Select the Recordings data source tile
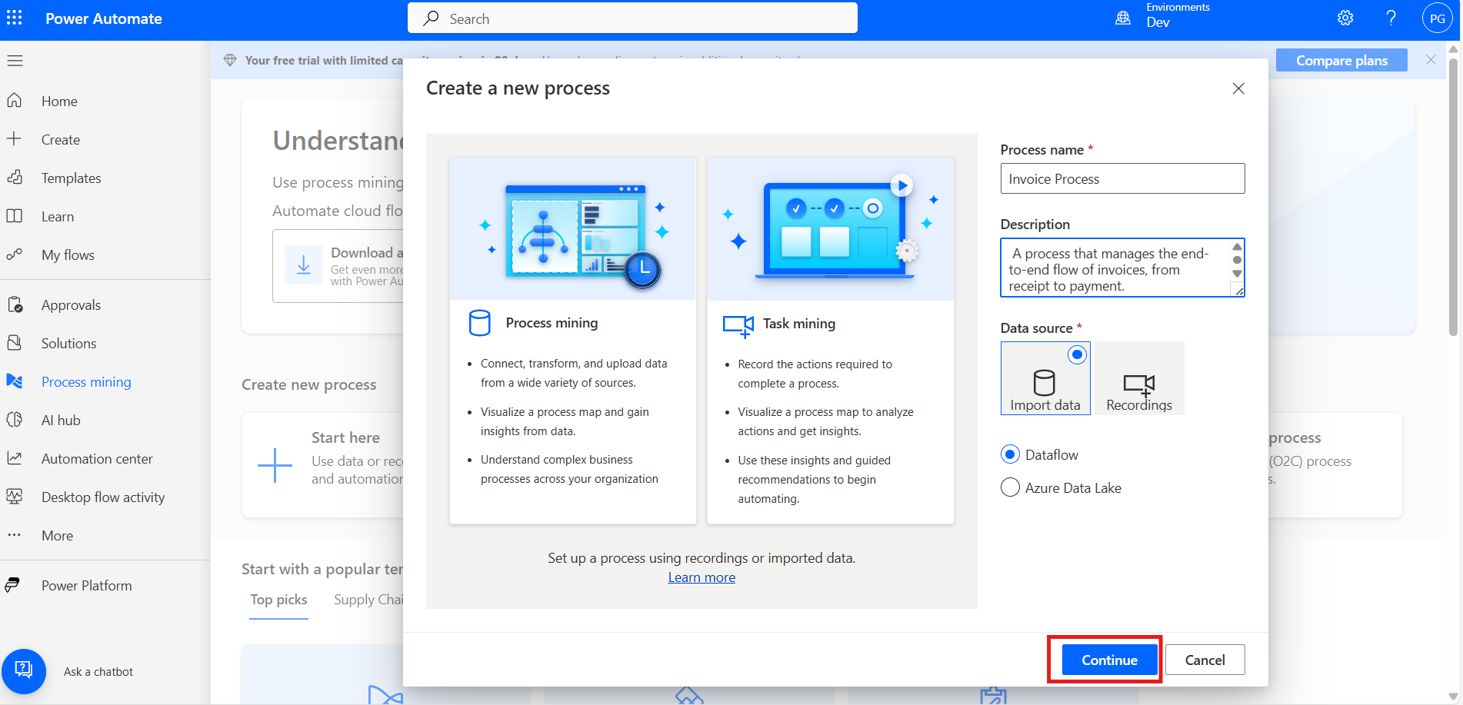The height and width of the screenshot is (705, 1463). [x=1138, y=379]
